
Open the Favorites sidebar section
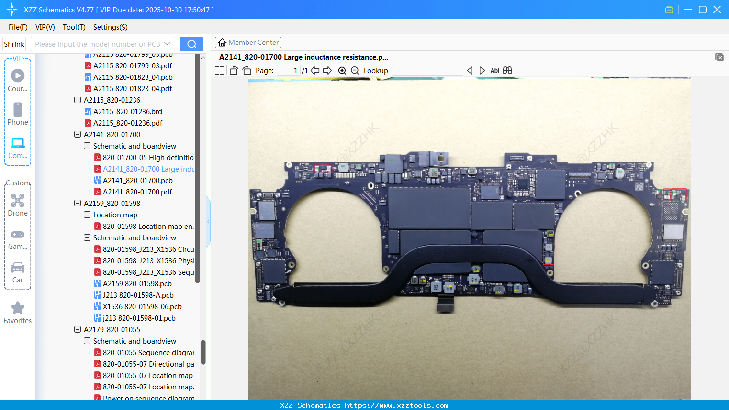point(18,313)
